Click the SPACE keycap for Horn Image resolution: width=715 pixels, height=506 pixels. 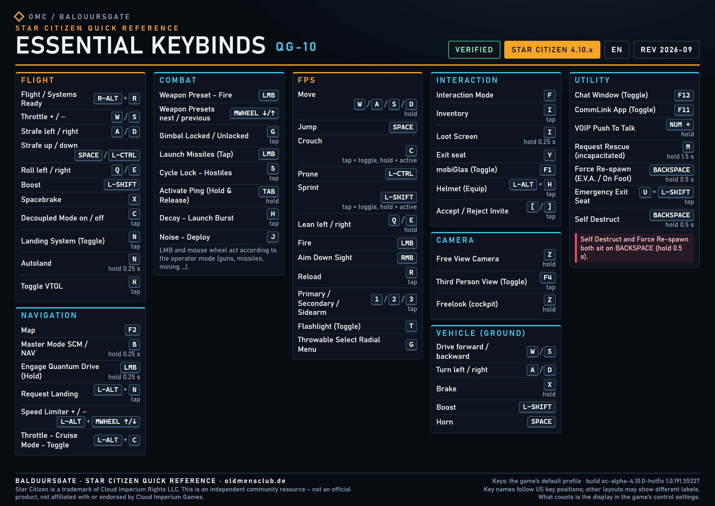pos(542,422)
